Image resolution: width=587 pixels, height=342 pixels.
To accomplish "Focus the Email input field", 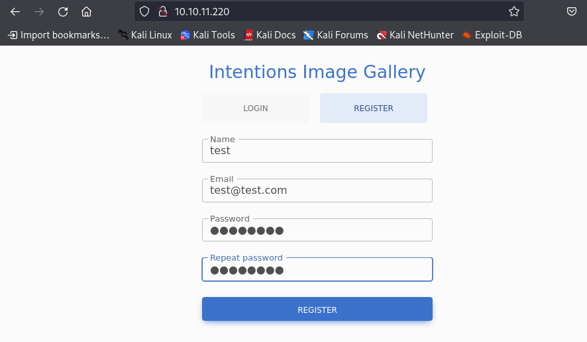I will tap(317, 191).
